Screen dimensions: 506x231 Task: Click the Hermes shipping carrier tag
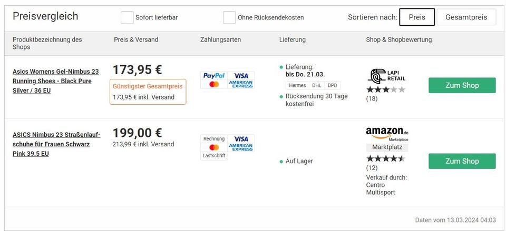tap(297, 85)
